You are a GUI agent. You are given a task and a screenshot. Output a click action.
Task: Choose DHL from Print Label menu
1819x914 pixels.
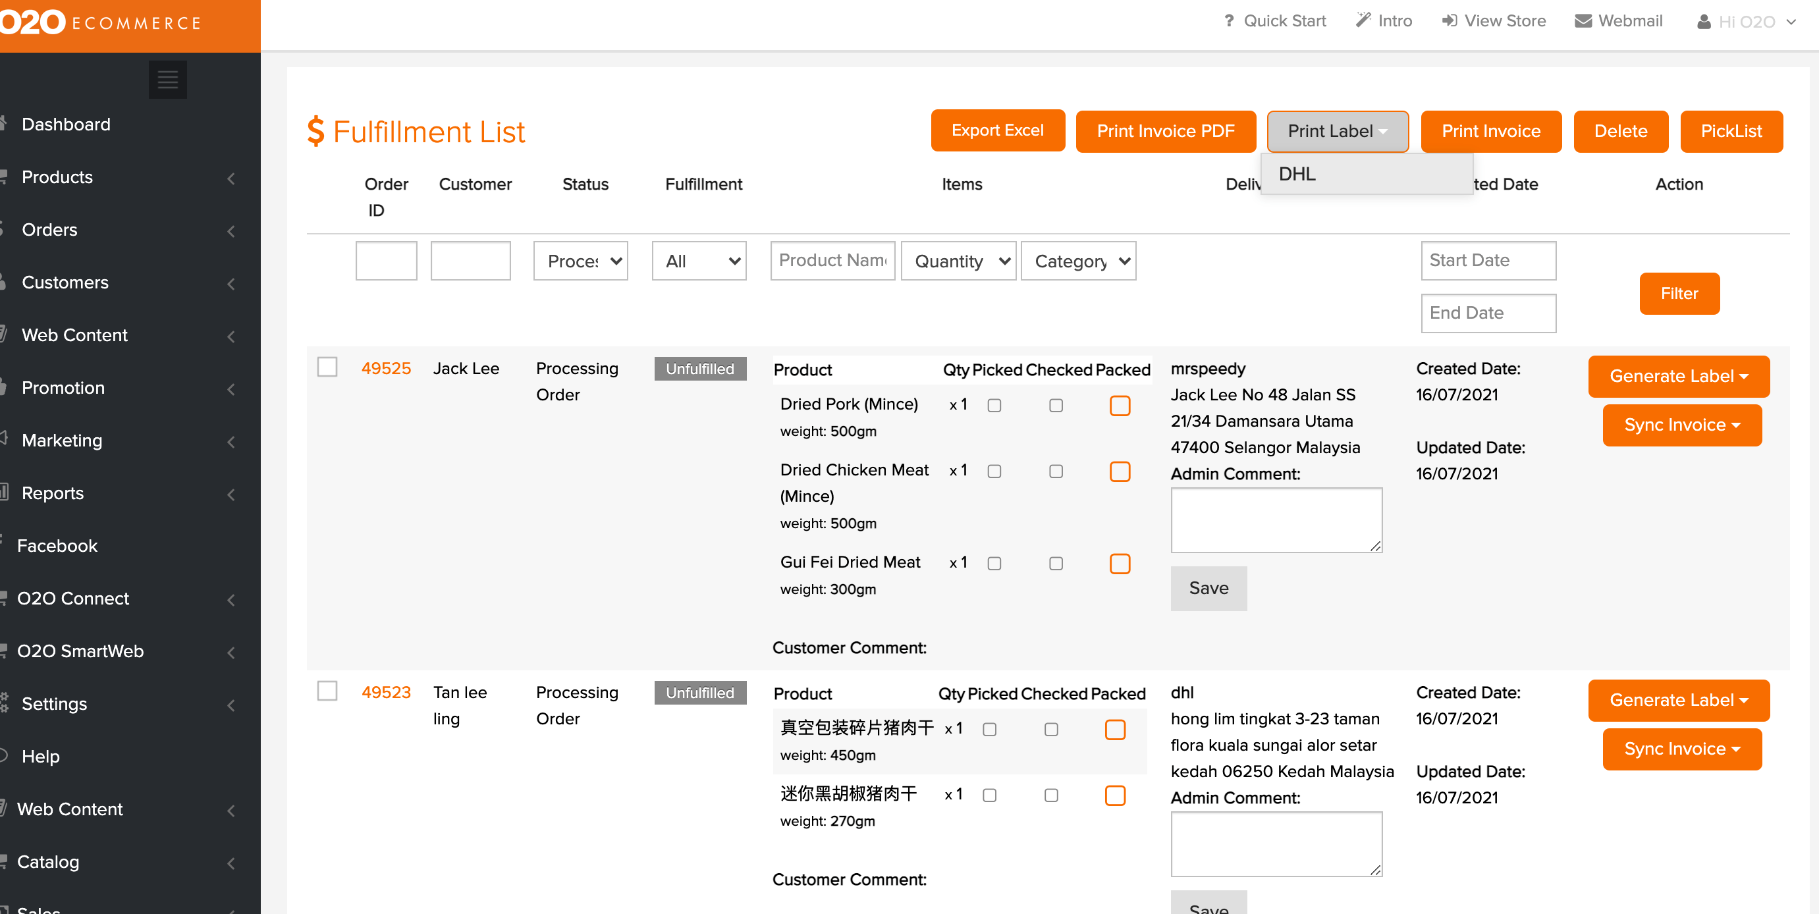coord(1297,175)
